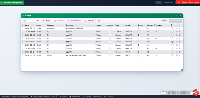
Task: Click the green resize corner of vlad window
Action: (182, 70)
